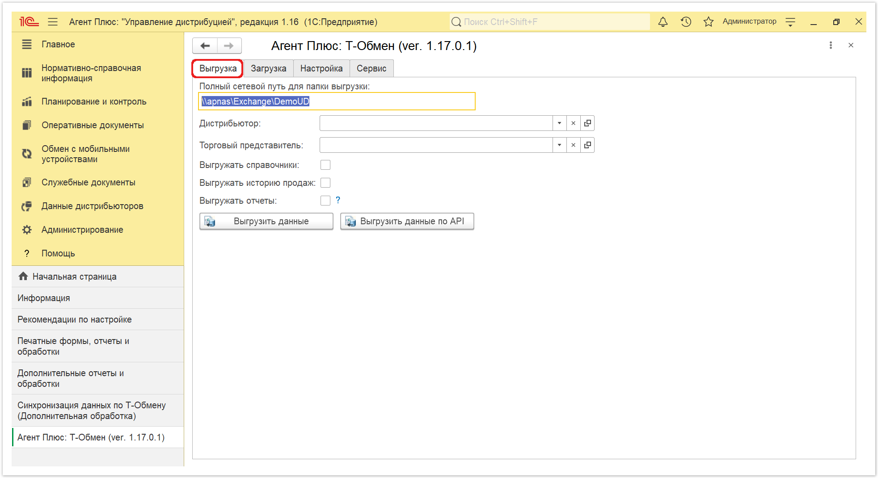The image size is (878, 478).
Task: Click the Нормативно-справочная информация books icon
Action: point(27,73)
